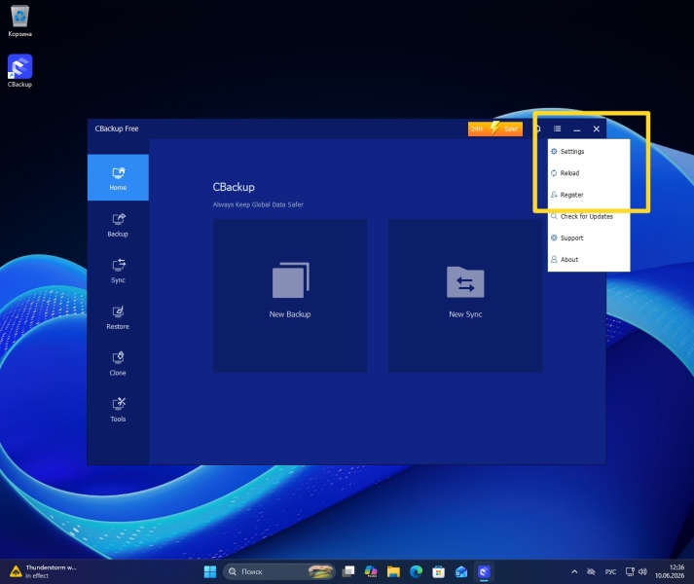The height and width of the screenshot is (584, 694).
Task: Open the Thunderstorm weather widget
Action: (x=44, y=571)
